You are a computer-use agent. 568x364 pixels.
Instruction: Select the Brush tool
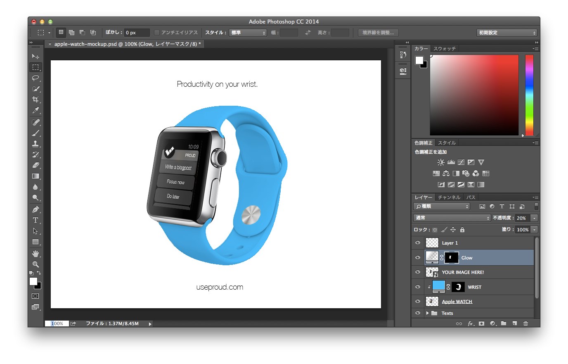click(35, 133)
